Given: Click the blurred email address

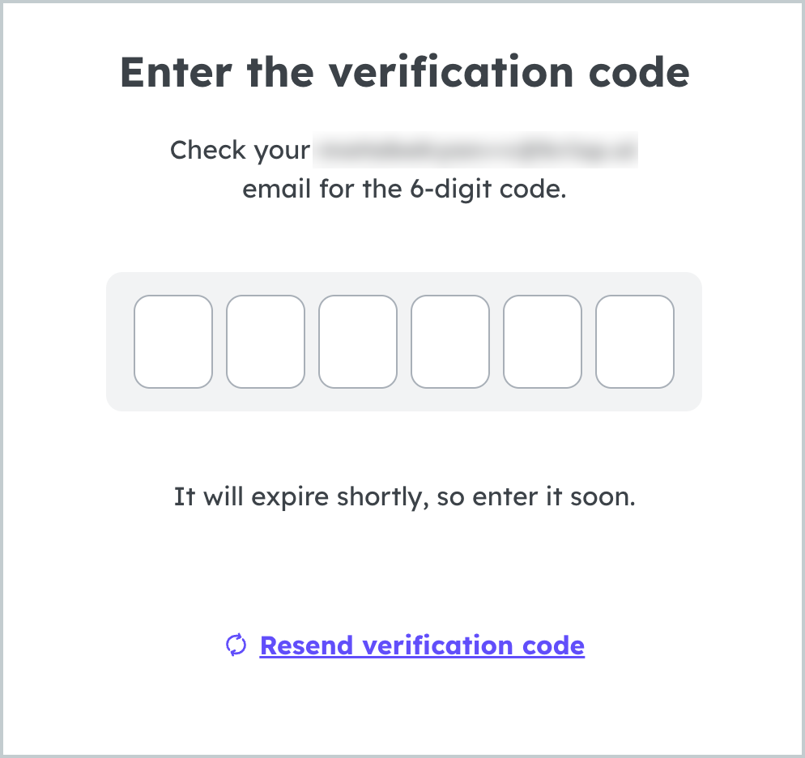Looking at the screenshot, I should coord(475,150).
